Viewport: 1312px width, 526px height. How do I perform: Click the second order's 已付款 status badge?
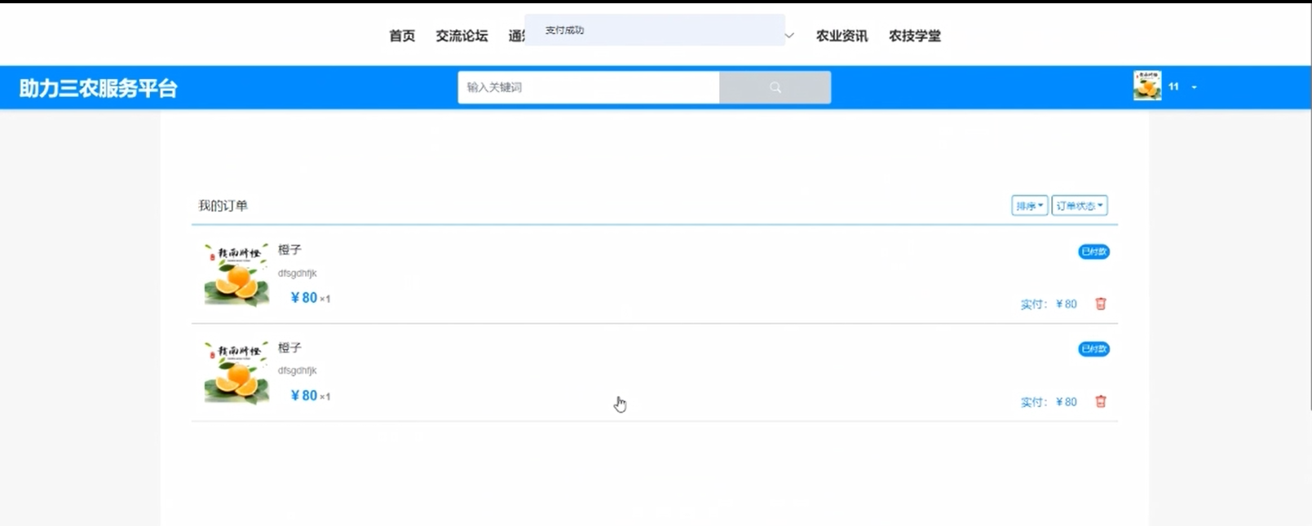[x=1093, y=349]
